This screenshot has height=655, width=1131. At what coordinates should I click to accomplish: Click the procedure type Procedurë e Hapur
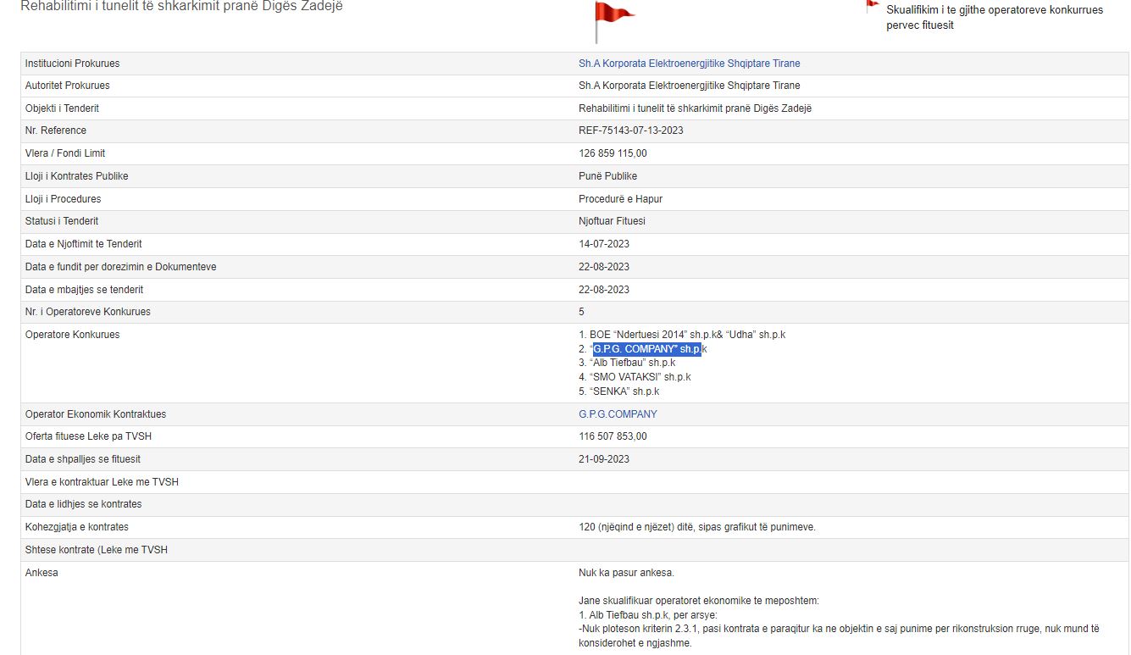(x=621, y=199)
